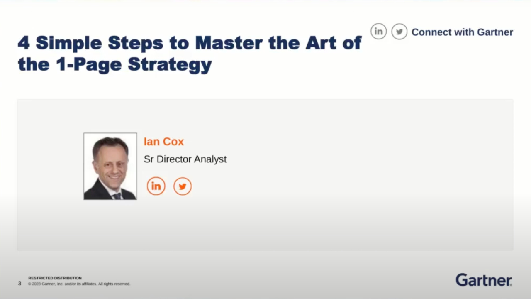This screenshot has height=299, width=531.
Task: Select the 'Sr Director Analyst' job title
Action: tap(185, 159)
